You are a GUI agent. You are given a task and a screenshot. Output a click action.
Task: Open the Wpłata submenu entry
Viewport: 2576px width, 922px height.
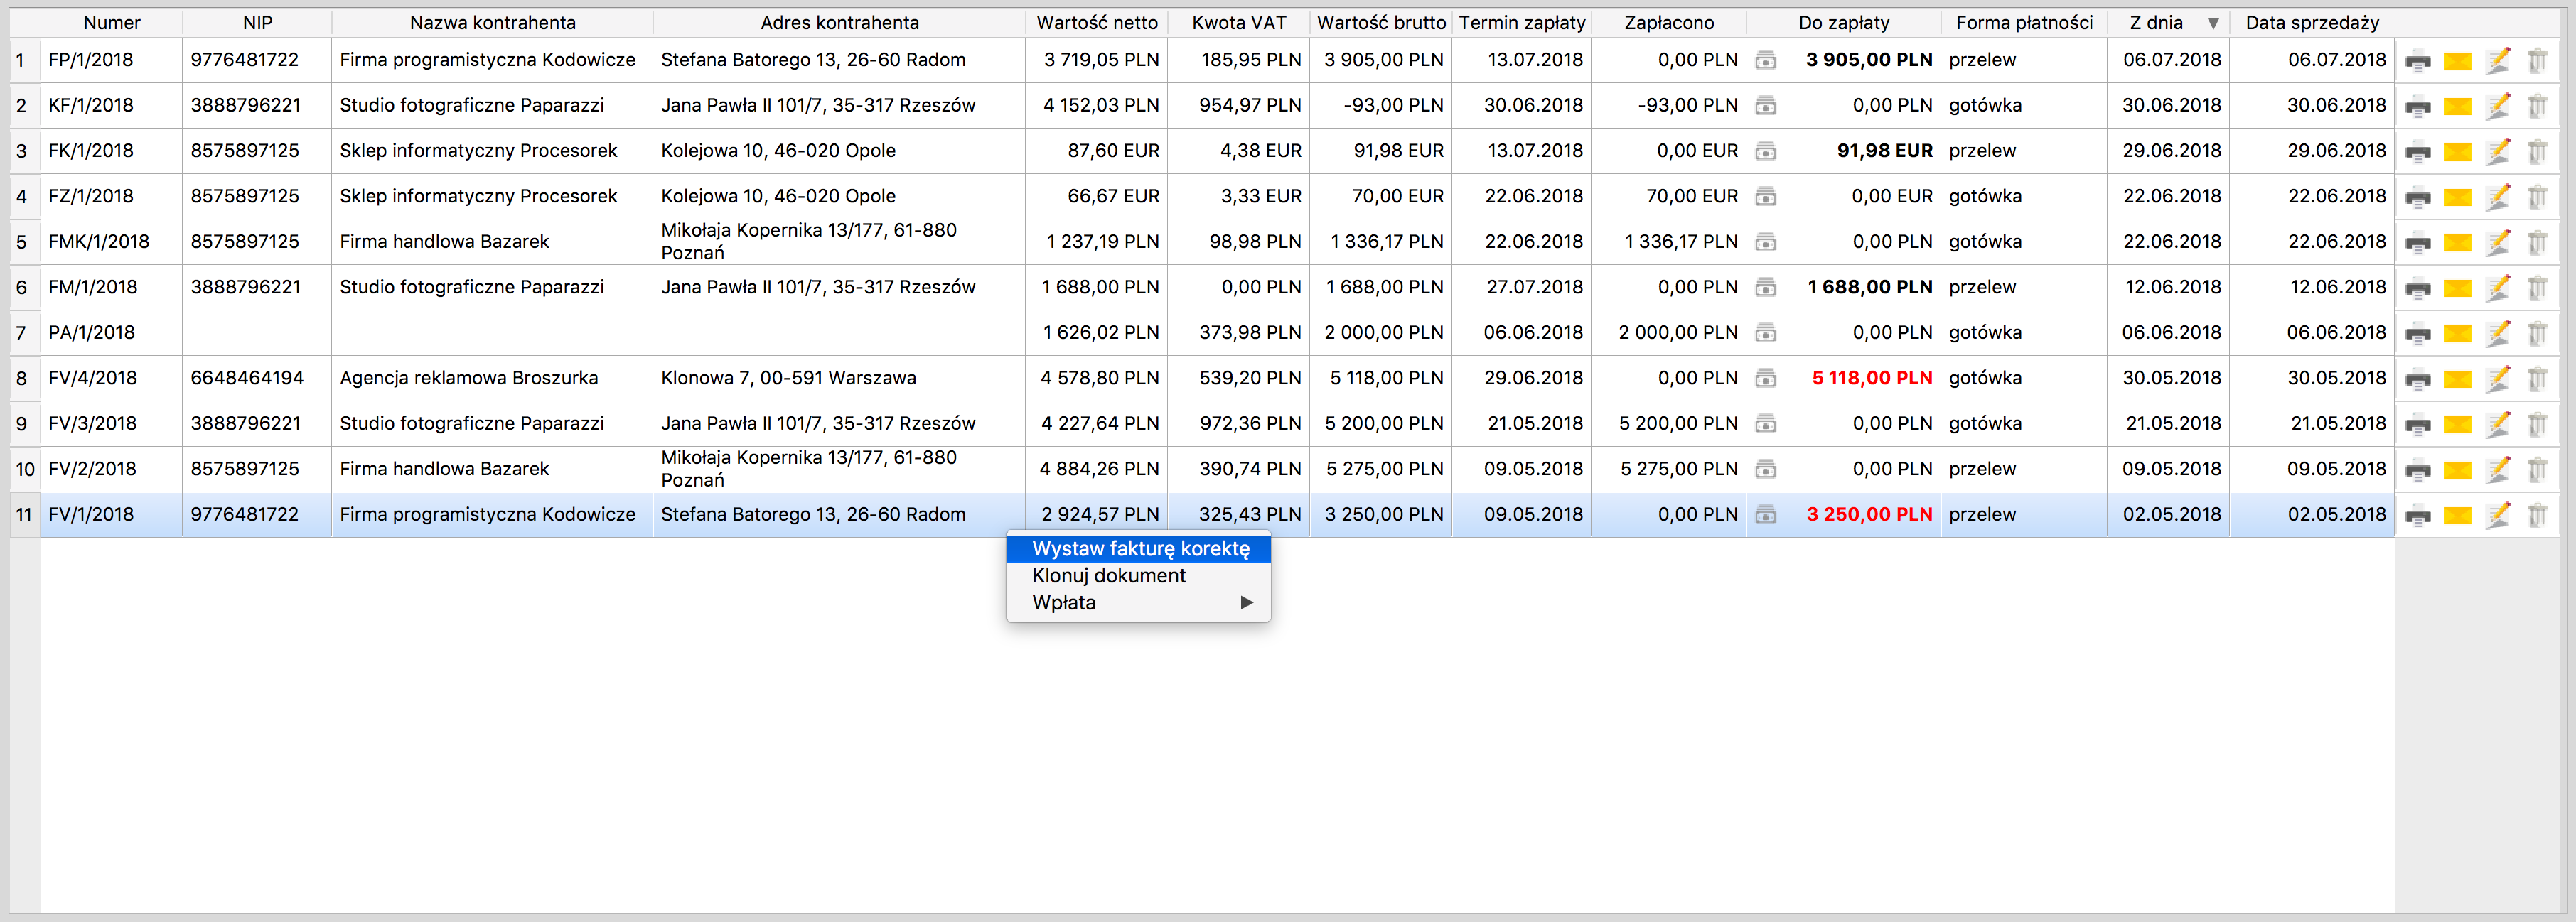point(1139,602)
